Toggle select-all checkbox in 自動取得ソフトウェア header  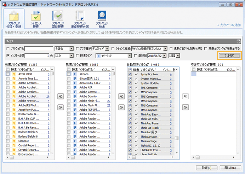click(130, 70)
